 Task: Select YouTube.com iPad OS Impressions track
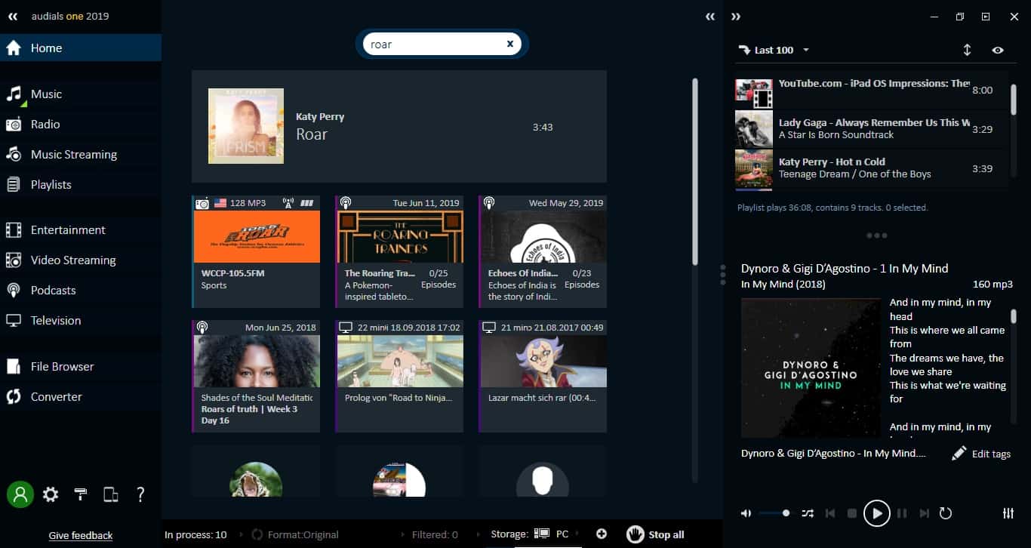[871, 90]
